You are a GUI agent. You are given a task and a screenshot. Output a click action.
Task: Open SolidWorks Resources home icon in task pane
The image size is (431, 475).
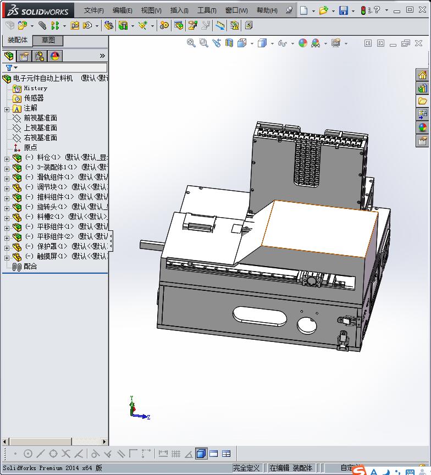tap(422, 75)
